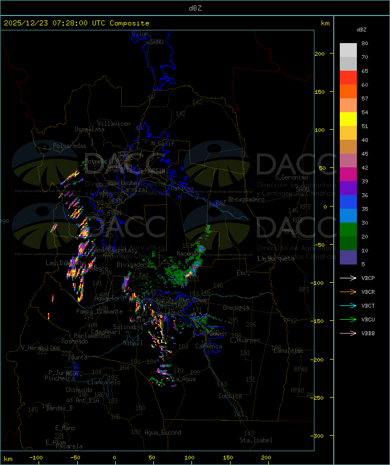The width and height of the screenshot is (390, 465).
Task: Click the timestamp 2025/12/23 07:28:00 UTC Composite
Action: point(77,23)
